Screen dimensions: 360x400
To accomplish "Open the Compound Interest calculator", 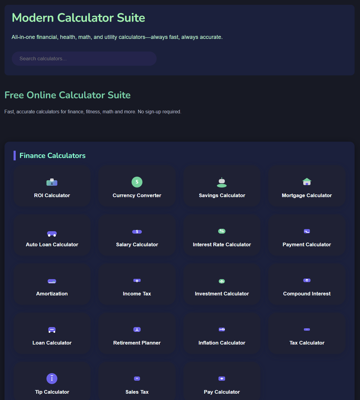I will tap(307, 284).
